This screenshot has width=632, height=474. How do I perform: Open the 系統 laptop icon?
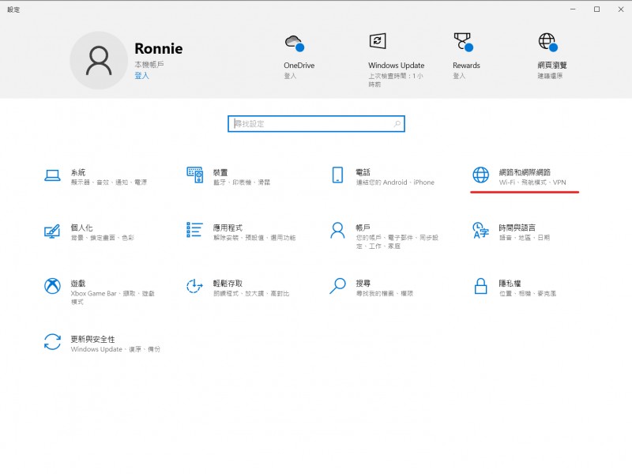(52, 175)
